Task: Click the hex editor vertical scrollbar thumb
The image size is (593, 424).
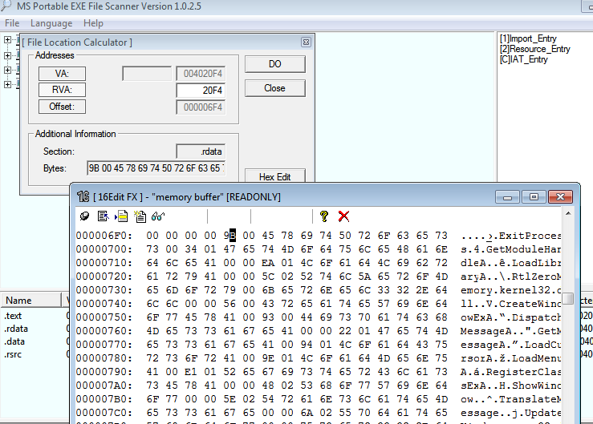Action: coord(568,298)
